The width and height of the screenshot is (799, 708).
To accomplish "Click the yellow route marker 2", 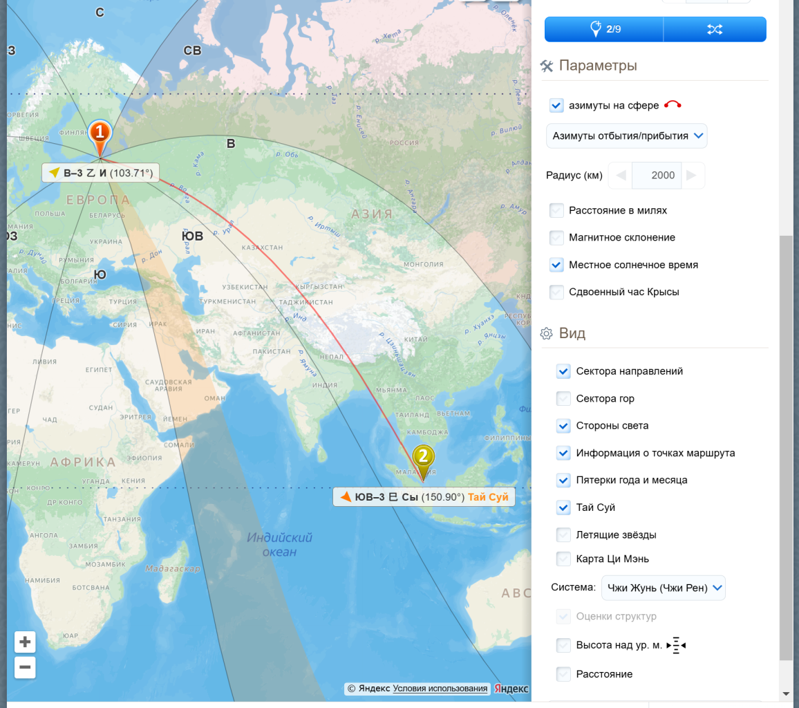I will click(x=424, y=458).
